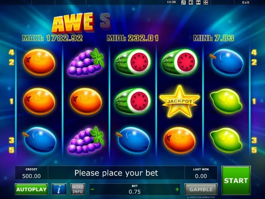The width and height of the screenshot is (265, 199).
Task: Select the Jackpot star symbol
Action: (x=180, y=102)
